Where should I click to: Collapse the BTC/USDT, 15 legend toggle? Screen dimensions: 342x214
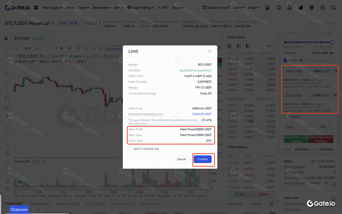(x=16, y=56)
